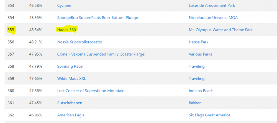Click the highlighted rank number 355
The width and height of the screenshot is (277, 123).
point(11,30)
